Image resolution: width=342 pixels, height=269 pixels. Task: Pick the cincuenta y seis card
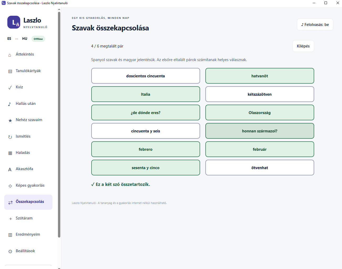[146, 131]
